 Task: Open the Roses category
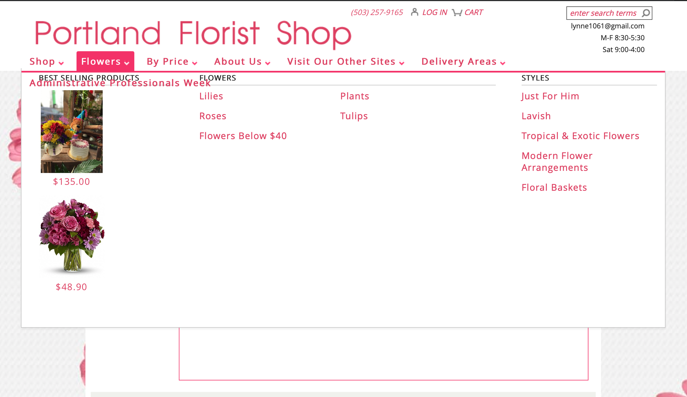[213, 116]
